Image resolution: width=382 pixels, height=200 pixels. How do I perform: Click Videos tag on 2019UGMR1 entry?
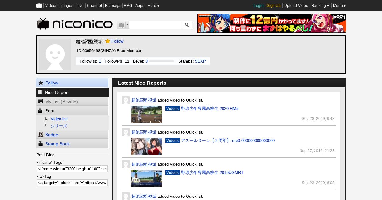click(173, 173)
